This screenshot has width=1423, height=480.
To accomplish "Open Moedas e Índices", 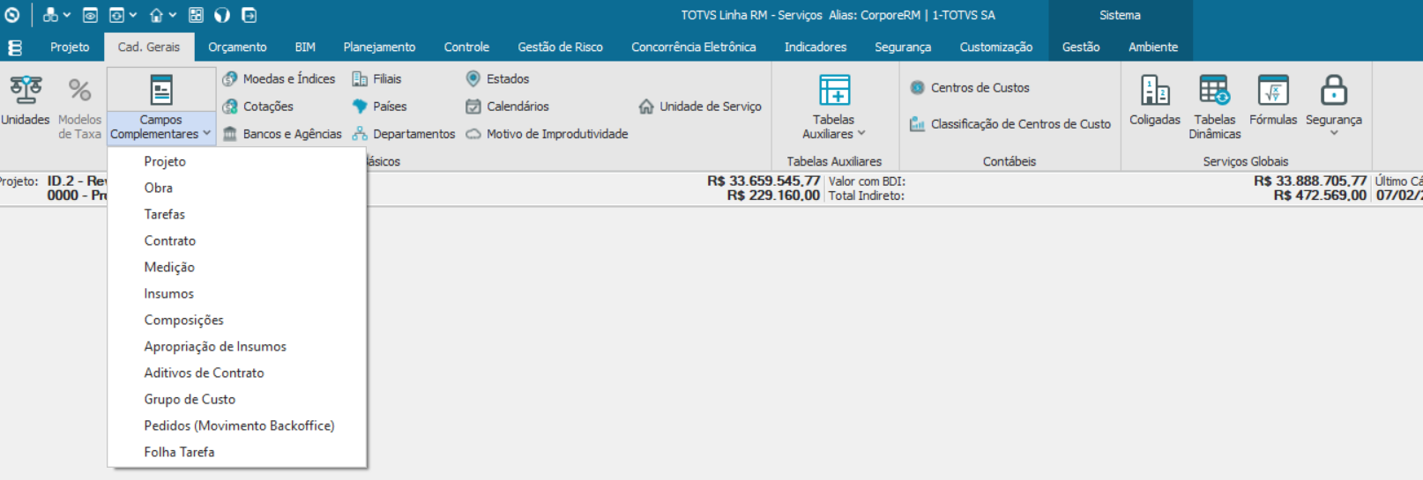I will point(279,79).
